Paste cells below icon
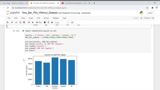Screen dimensions: 160x90 pos(24,22)
